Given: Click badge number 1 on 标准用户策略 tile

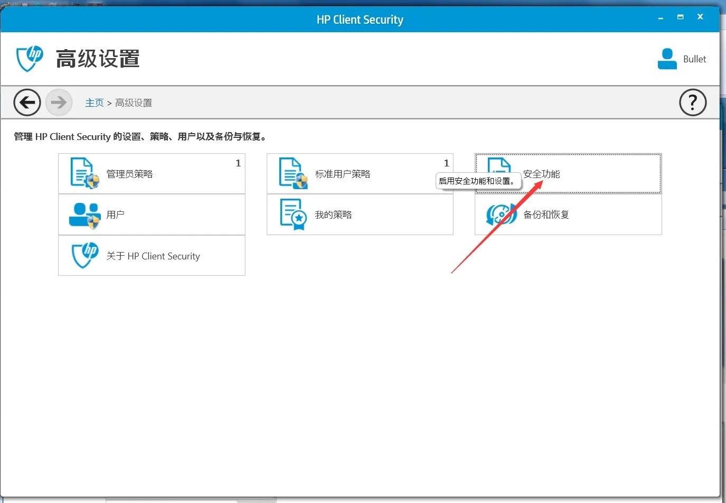Looking at the screenshot, I should click(446, 163).
